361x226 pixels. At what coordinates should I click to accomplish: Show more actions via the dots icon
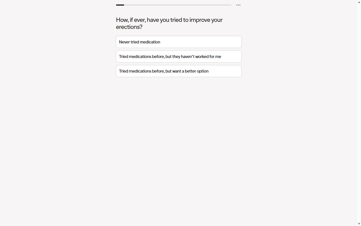click(x=238, y=5)
